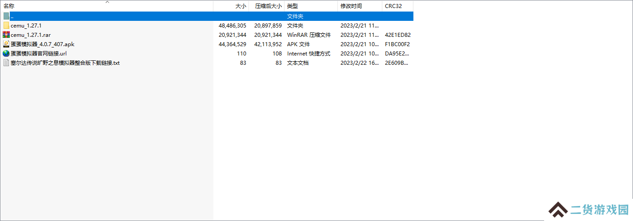The width and height of the screenshot is (633, 221).
Task: Click the parent folder icon in '..' row
Action: point(6,16)
